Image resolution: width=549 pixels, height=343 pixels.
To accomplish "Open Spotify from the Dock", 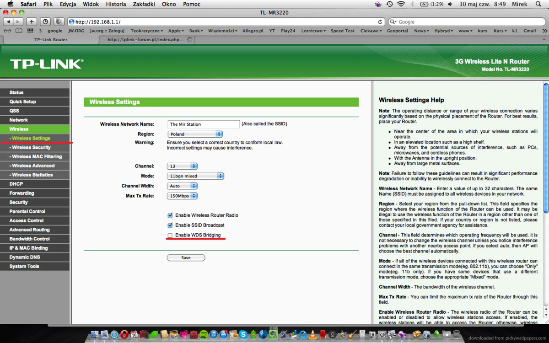I will pyautogui.click(x=204, y=335).
